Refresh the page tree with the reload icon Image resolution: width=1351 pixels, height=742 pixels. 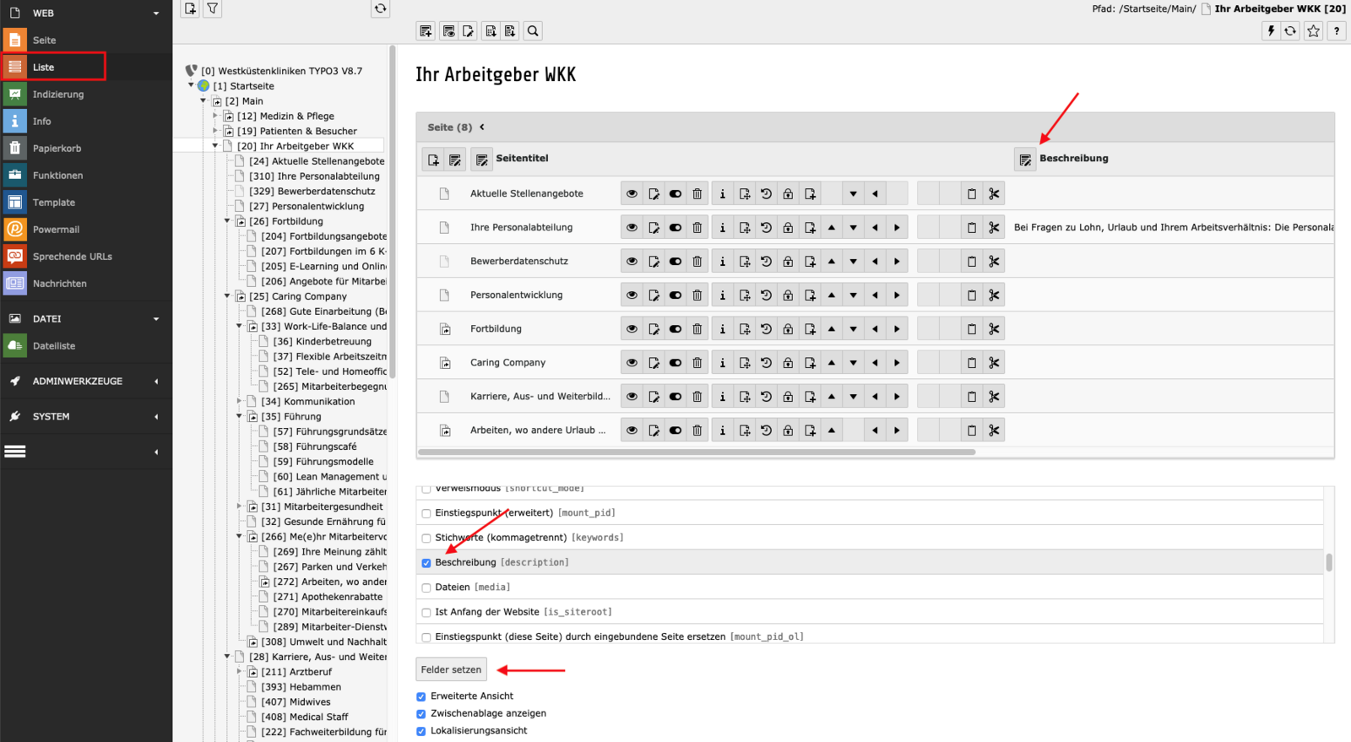click(x=381, y=8)
